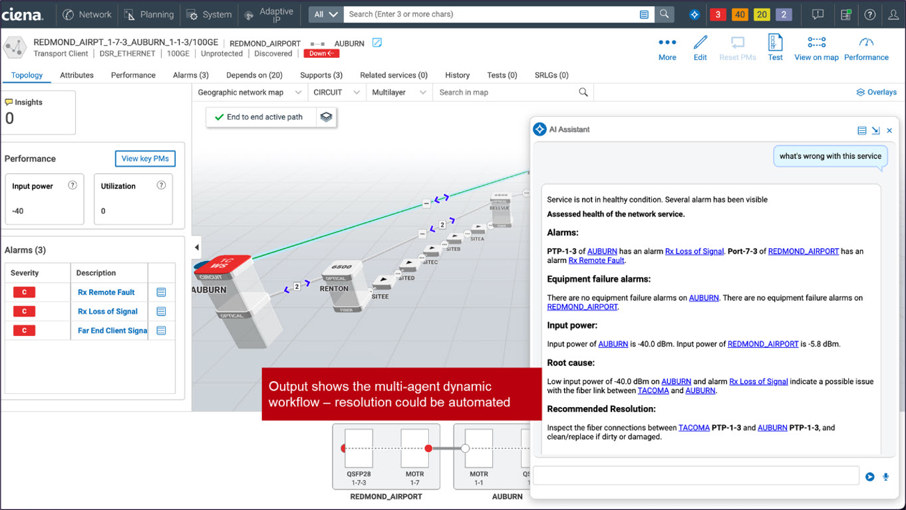Click the TACOMA link under Root cause
Image resolution: width=906 pixels, height=510 pixels.
(653, 390)
